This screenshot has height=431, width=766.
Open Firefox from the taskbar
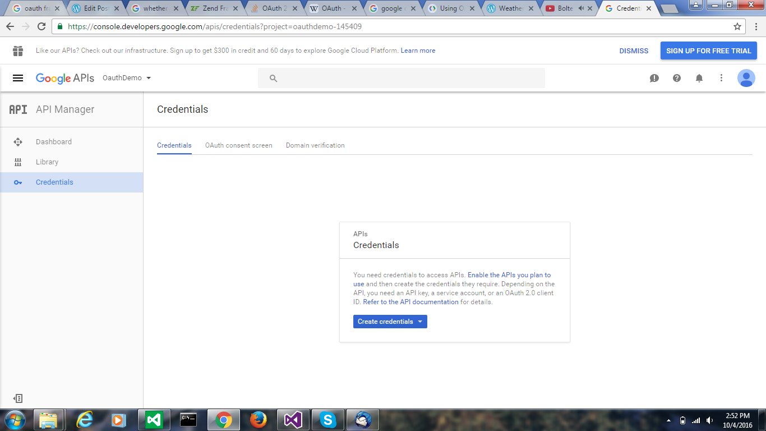259,420
